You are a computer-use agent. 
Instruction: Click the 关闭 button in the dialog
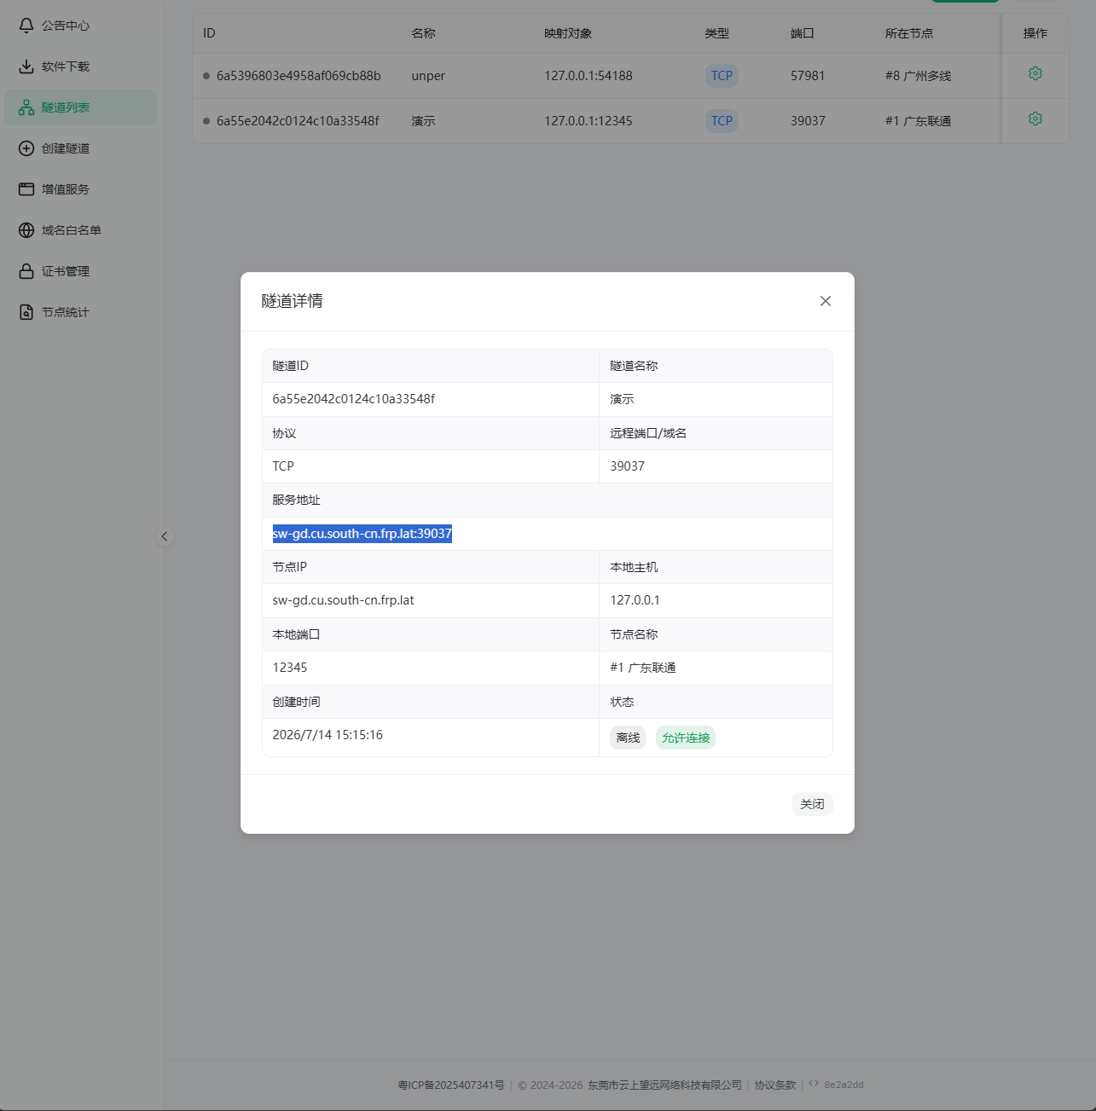(812, 804)
